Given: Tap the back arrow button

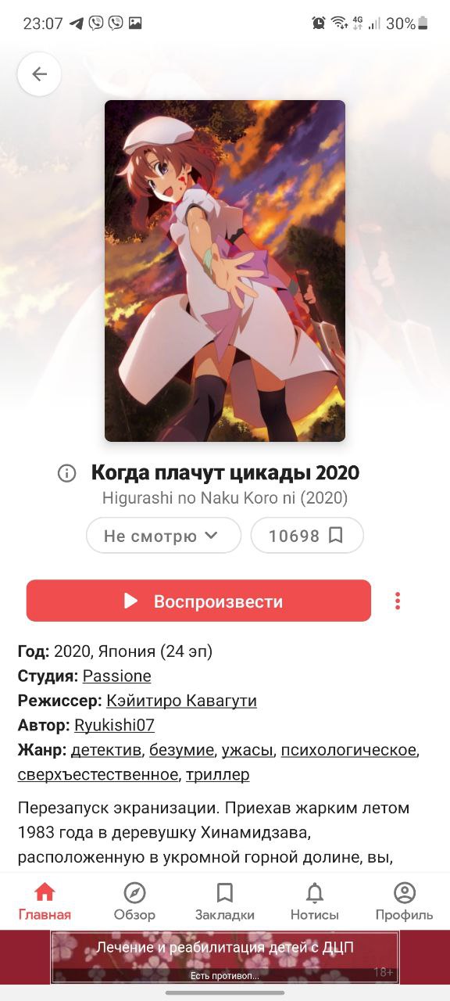Looking at the screenshot, I should click(x=39, y=74).
